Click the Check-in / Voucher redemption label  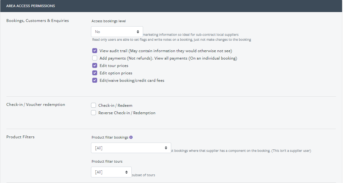point(36,105)
